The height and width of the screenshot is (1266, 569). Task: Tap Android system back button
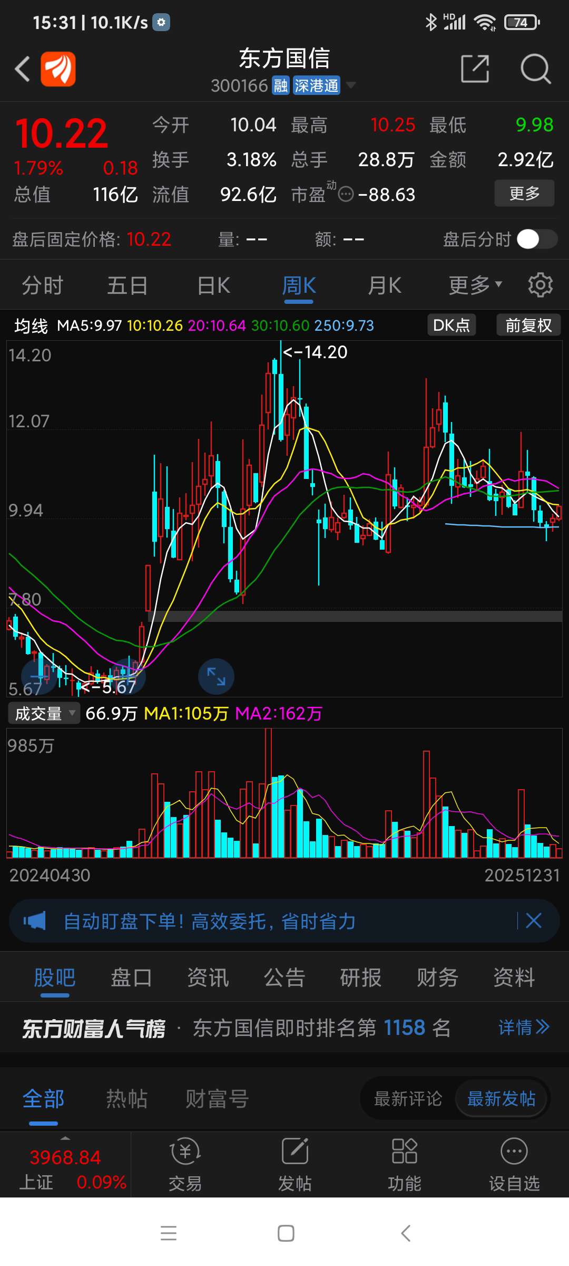click(x=405, y=1233)
